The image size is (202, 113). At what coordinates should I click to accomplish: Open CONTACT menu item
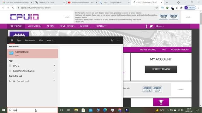click(101, 26)
